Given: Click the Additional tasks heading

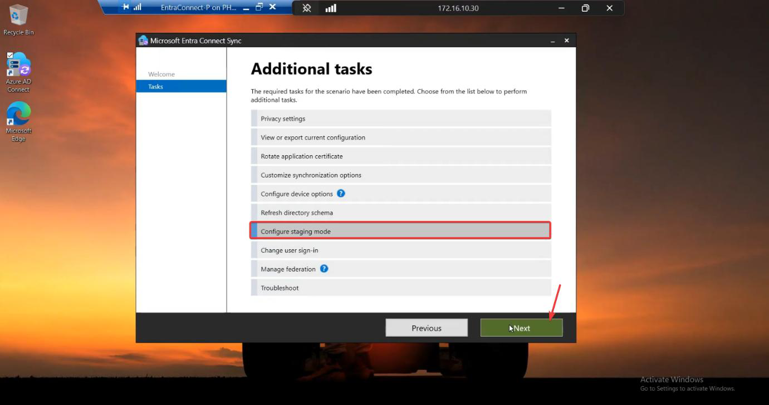Looking at the screenshot, I should (311, 69).
